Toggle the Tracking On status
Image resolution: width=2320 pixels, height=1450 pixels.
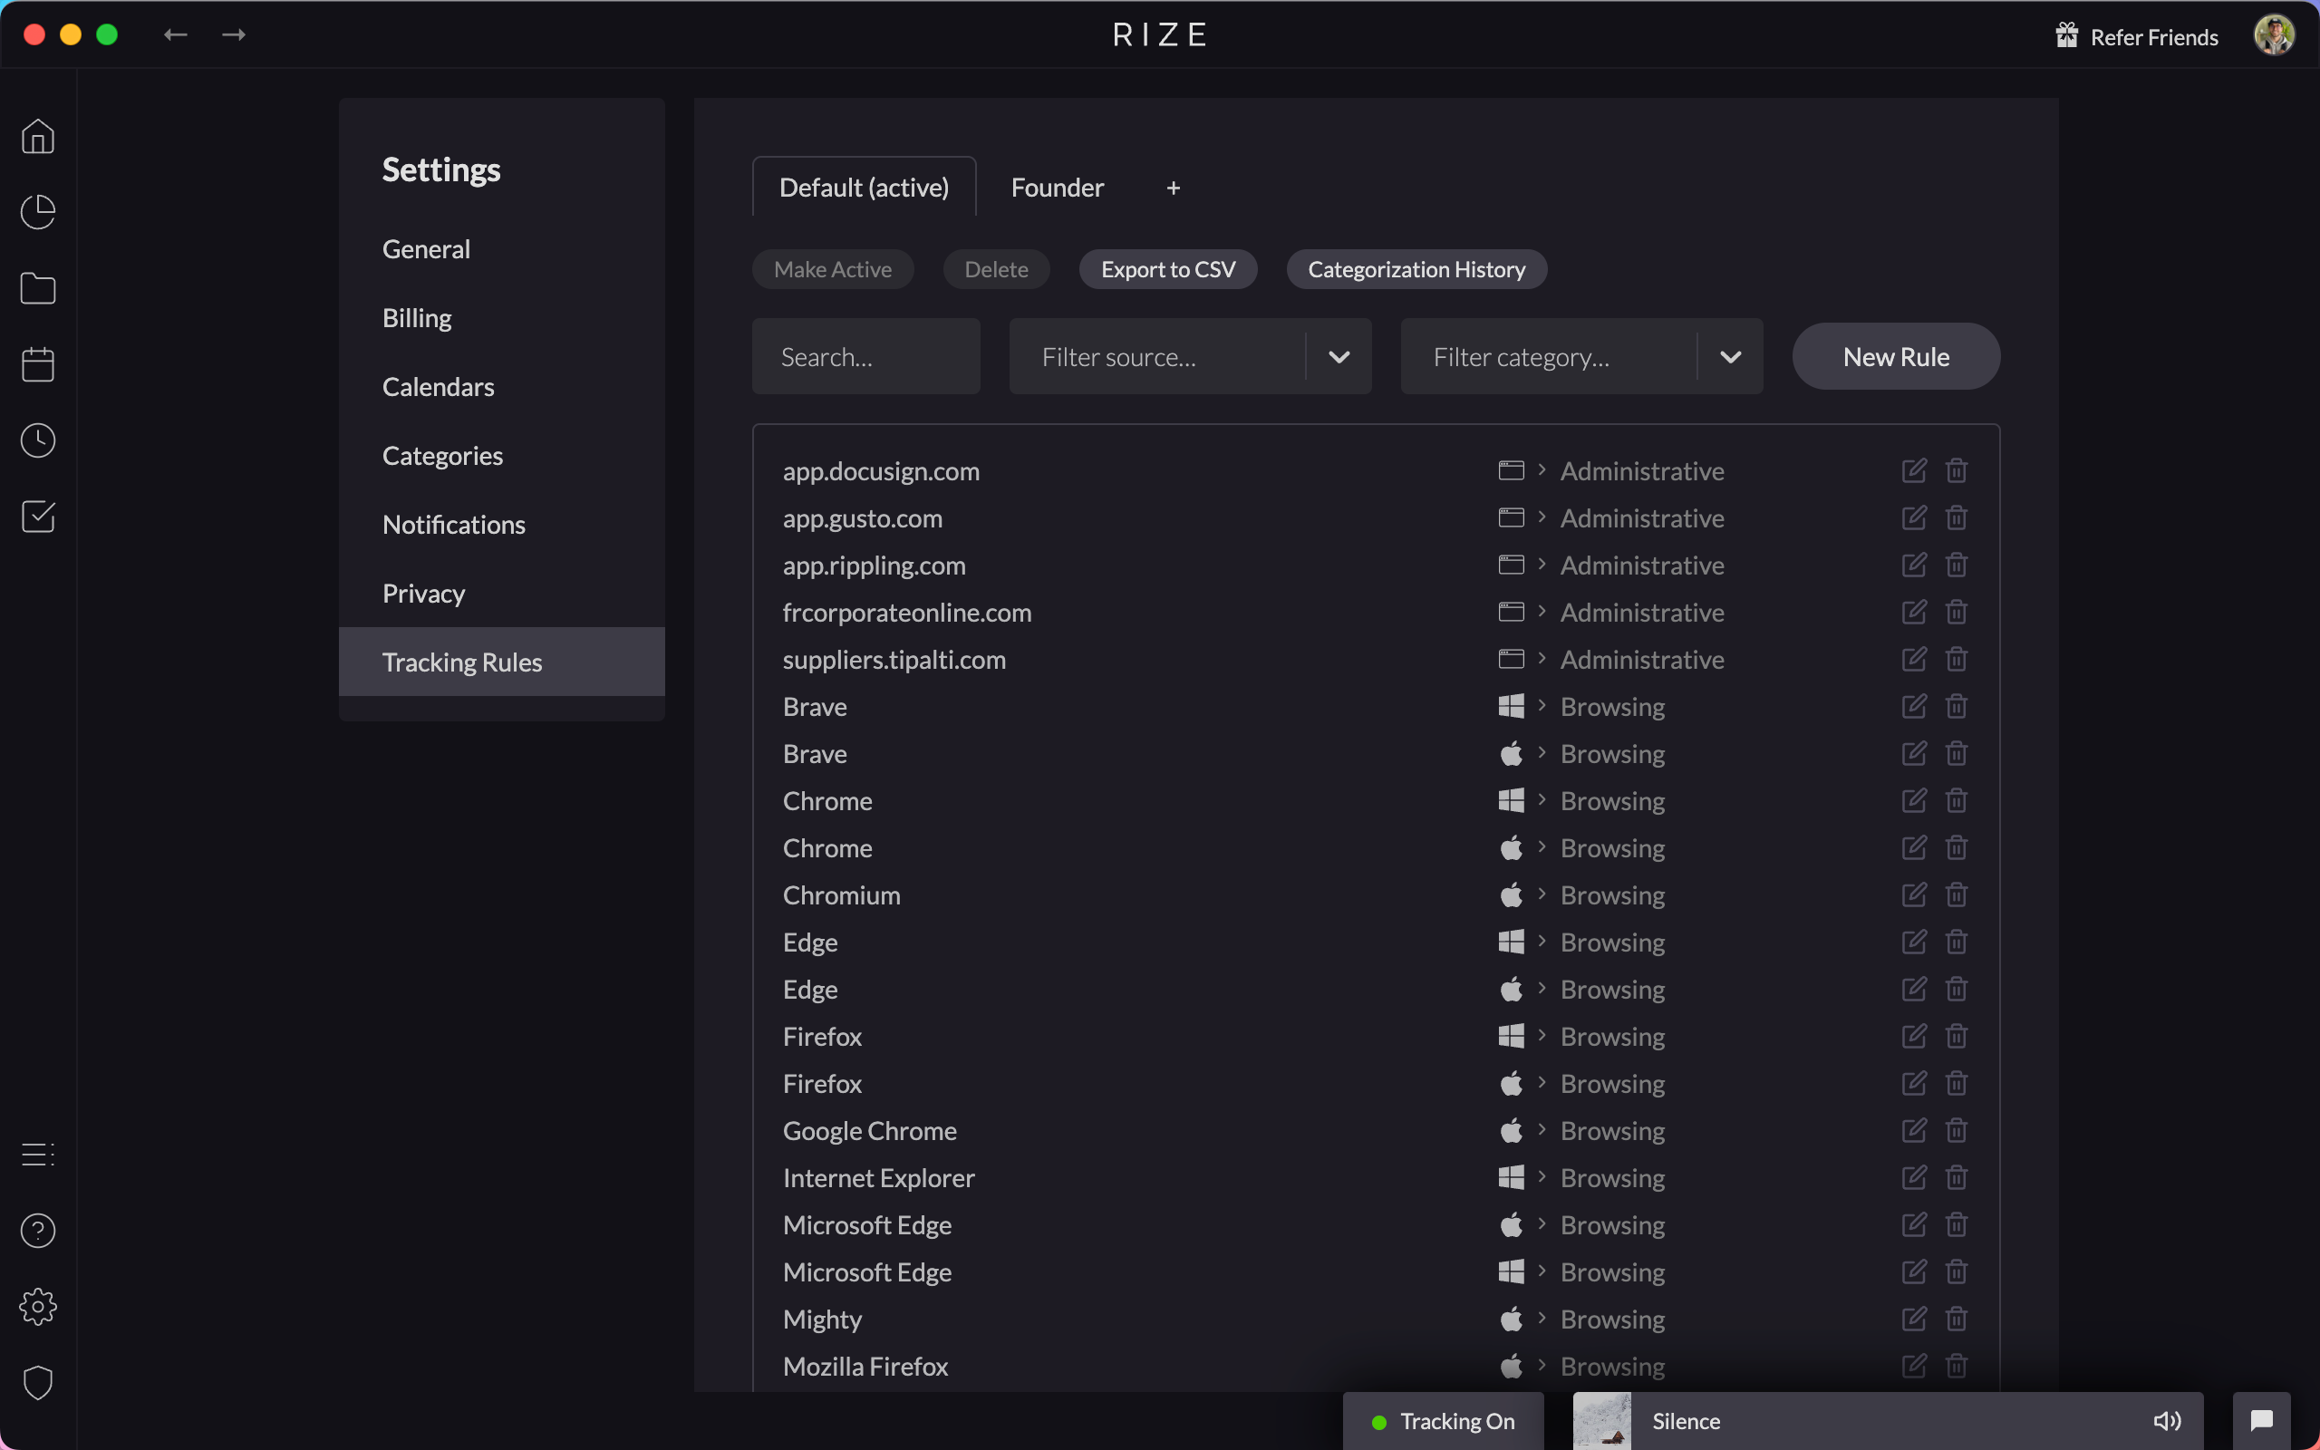point(1443,1420)
